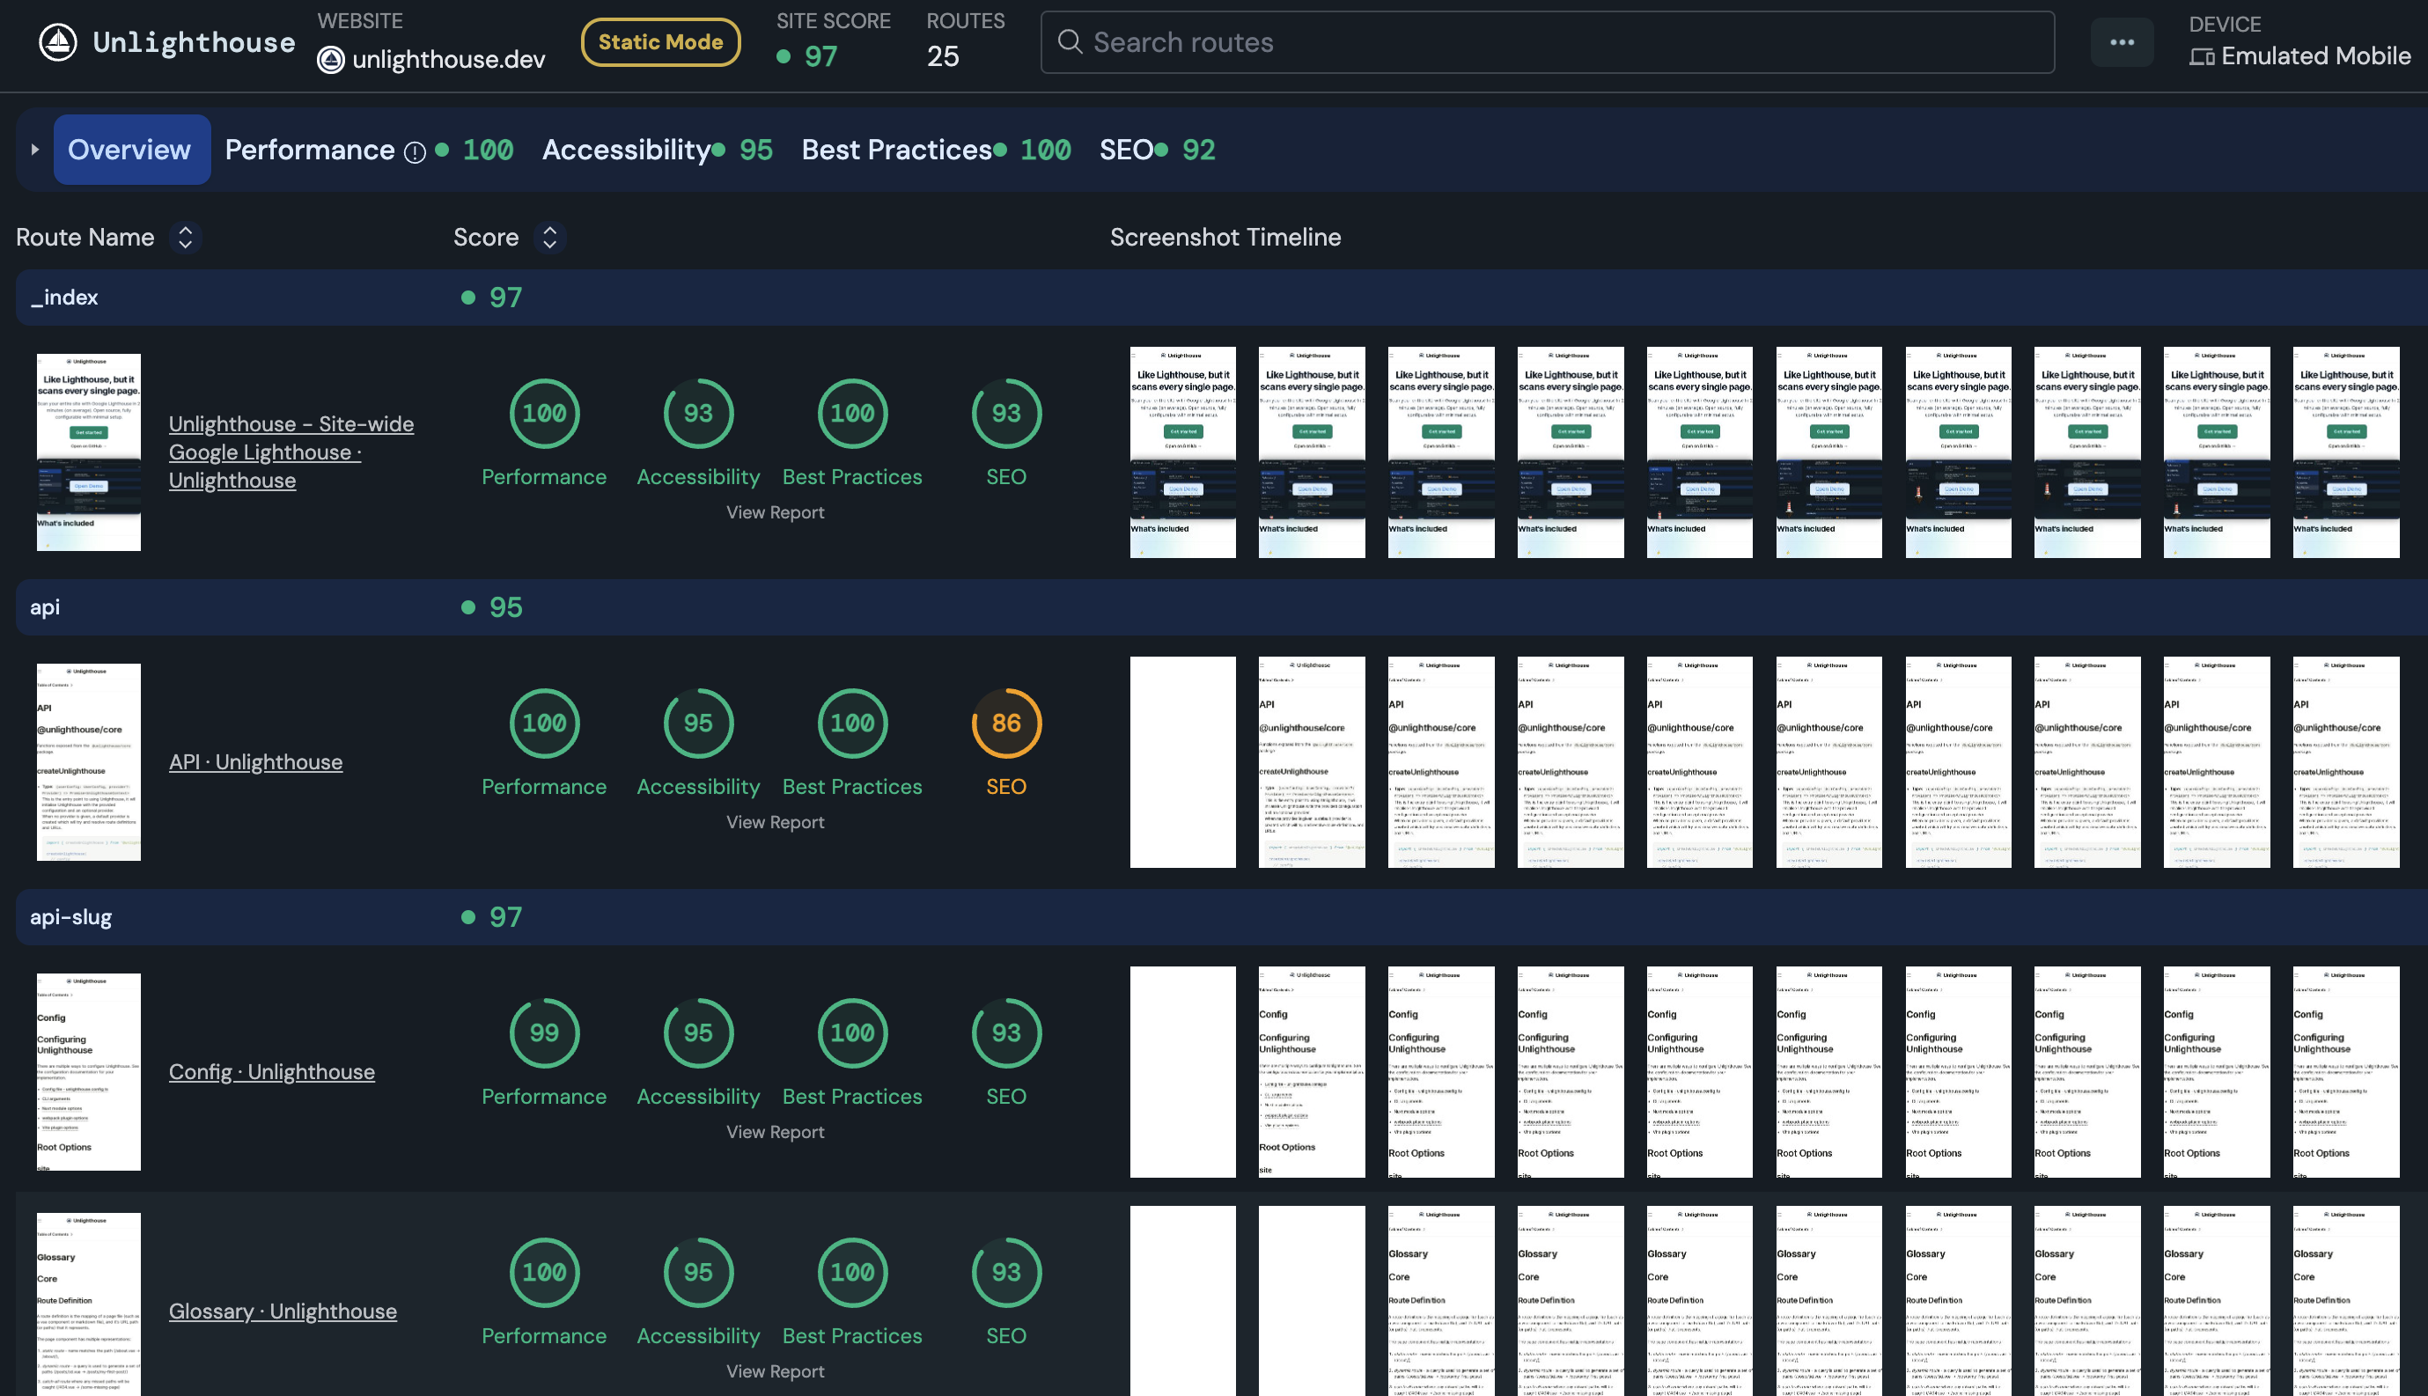Open the _index route page thumbnail
The height and width of the screenshot is (1396, 2428).
point(89,452)
